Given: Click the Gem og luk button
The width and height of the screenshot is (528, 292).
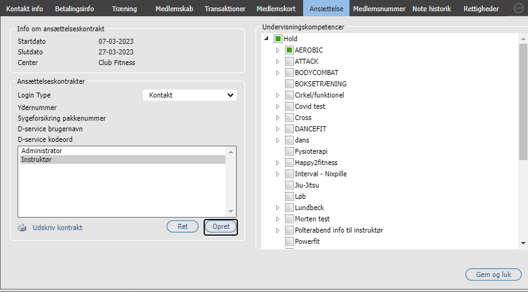Looking at the screenshot, I should 494,274.
